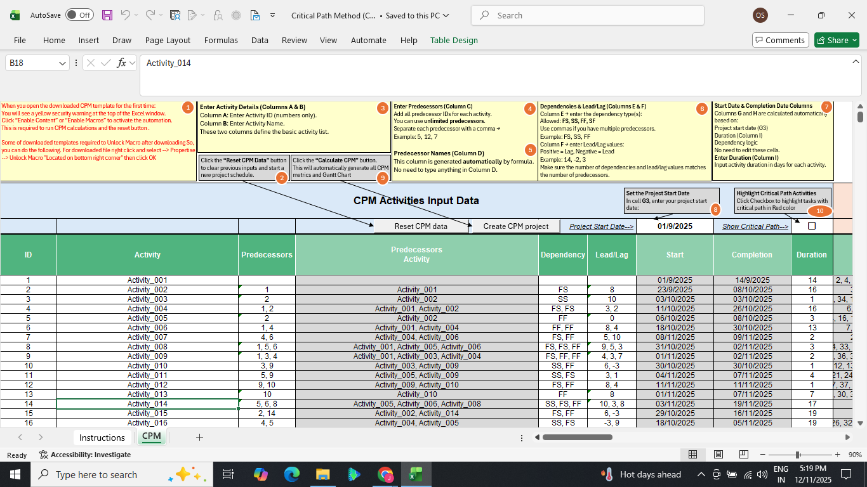This screenshot has height=487, width=867.
Task: Click the Insert Function fx icon
Action: point(122,63)
